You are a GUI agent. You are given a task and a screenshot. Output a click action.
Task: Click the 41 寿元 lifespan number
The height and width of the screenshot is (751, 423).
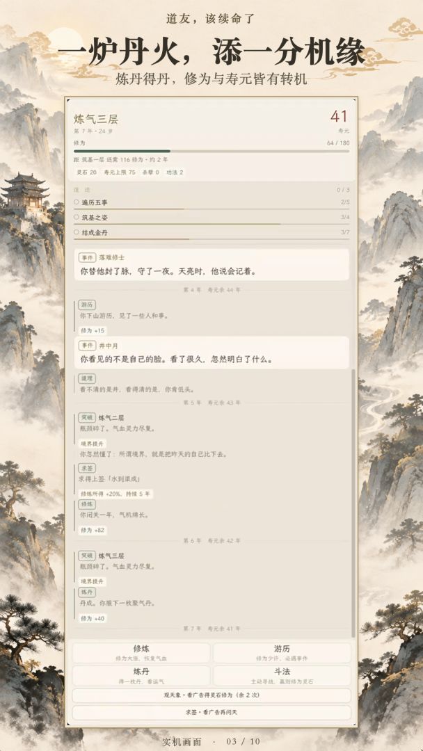(x=340, y=116)
